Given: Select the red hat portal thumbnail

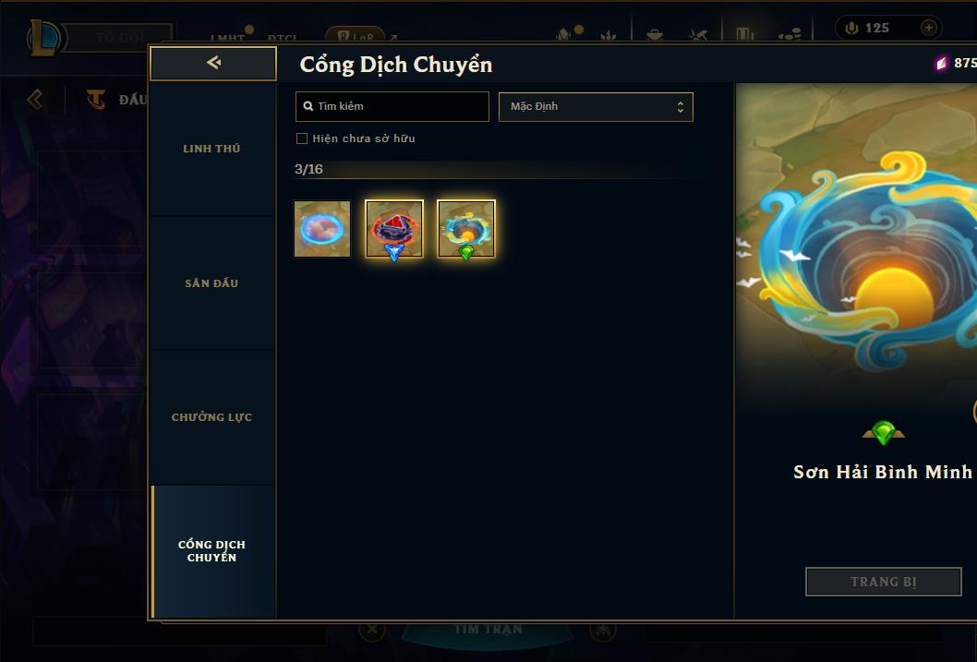Looking at the screenshot, I should [393, 229].
